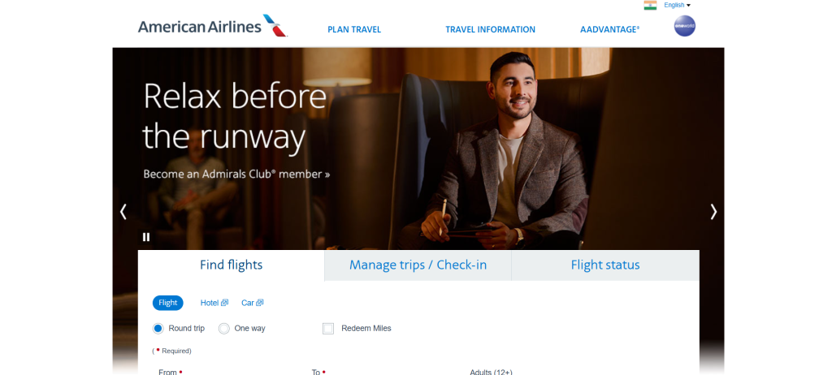Switch to the Flight status tab

click(x=605, y=265)
